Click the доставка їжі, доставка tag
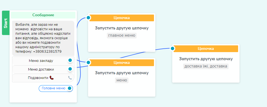The width and height of the screenshot is (267, 107). tap(206, 66)
